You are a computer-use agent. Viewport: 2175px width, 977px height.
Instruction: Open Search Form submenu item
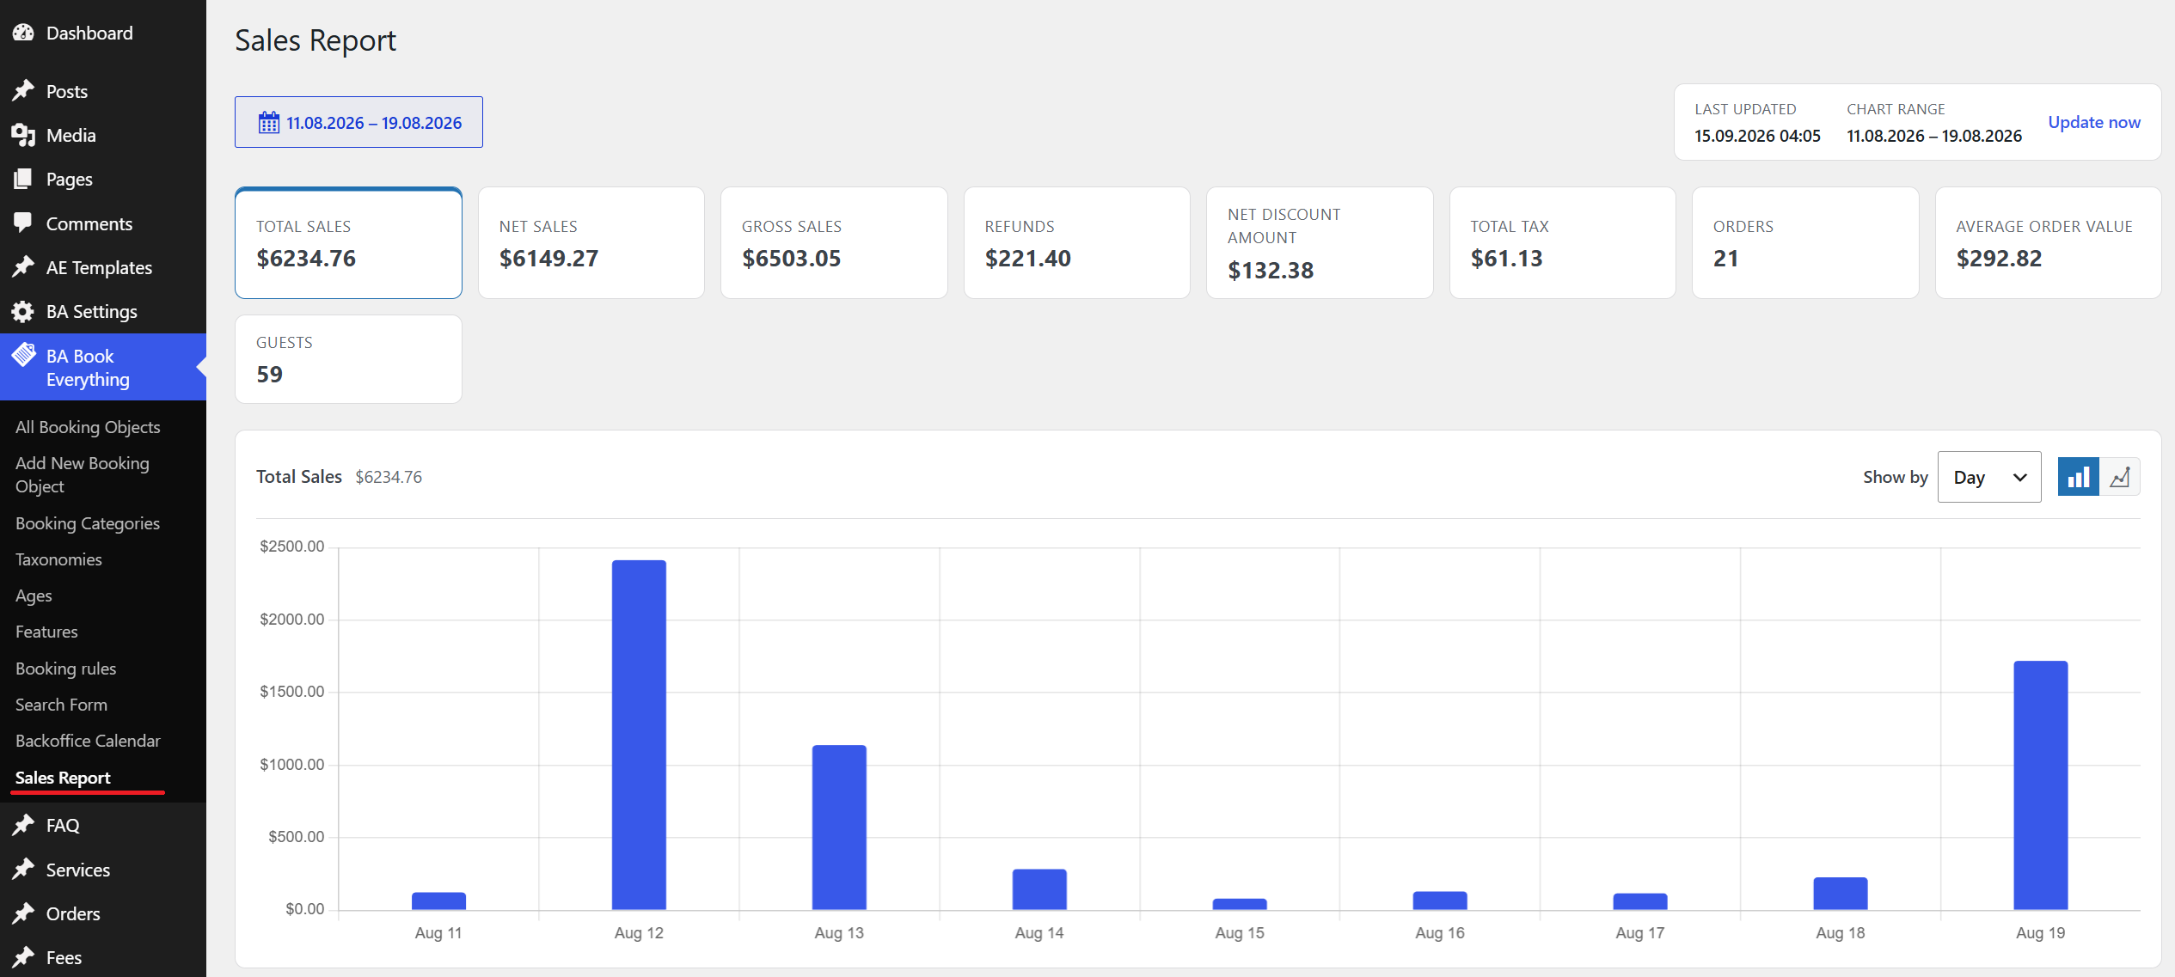61,705
